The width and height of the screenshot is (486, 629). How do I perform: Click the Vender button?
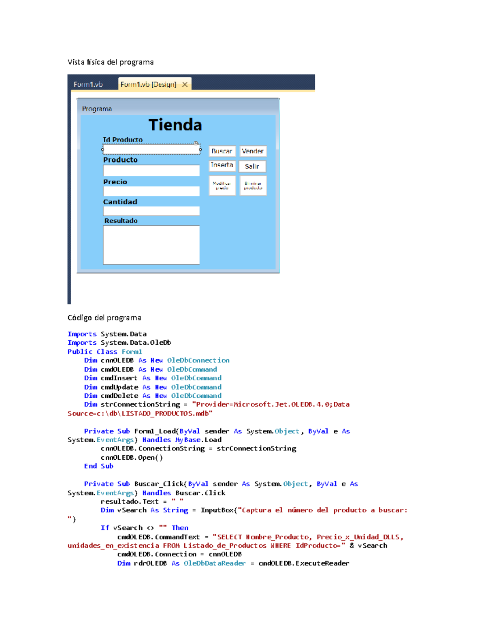point(253,151)
